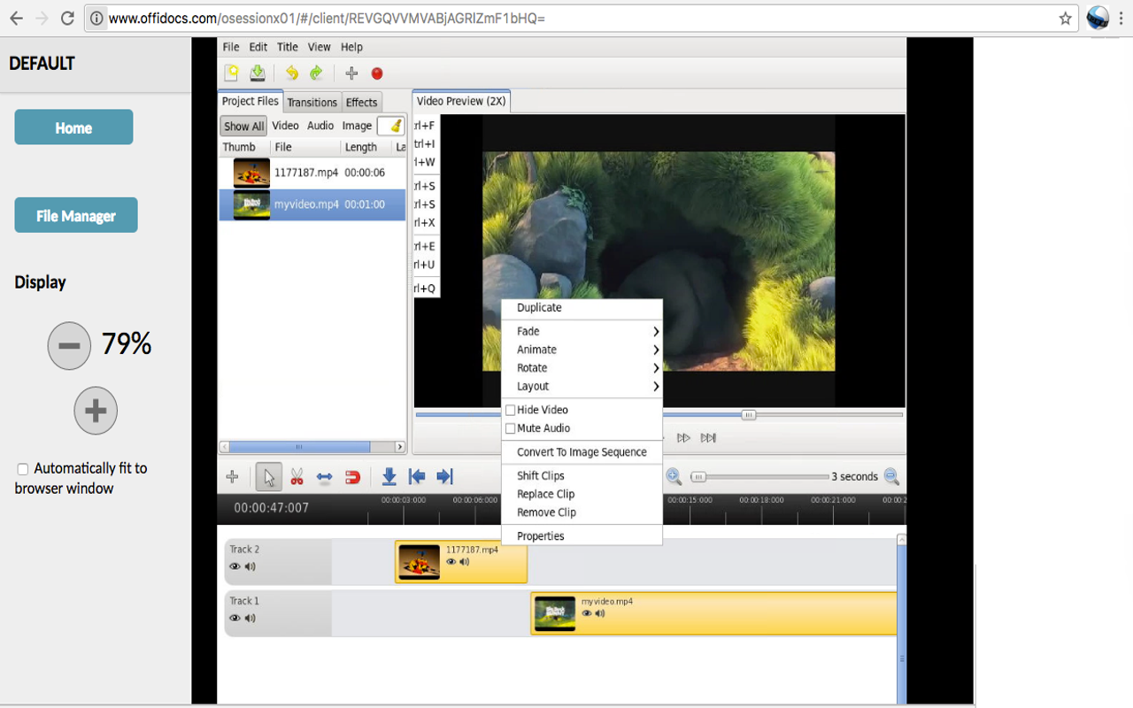Click the Save Project toolbar icon
Screen dimensions: 1133x708
pyautogui.click(x=258, y=73)
